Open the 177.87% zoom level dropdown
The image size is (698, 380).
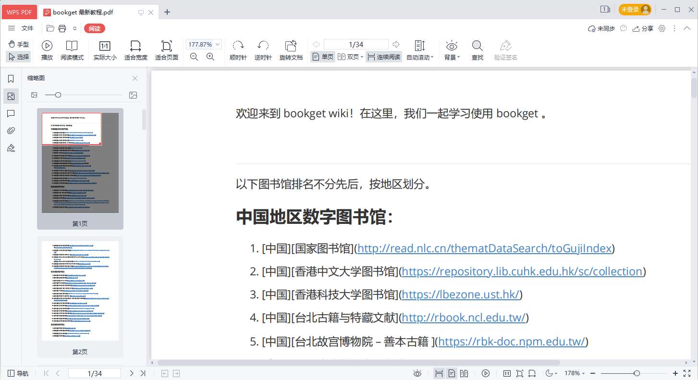point(218,44)
